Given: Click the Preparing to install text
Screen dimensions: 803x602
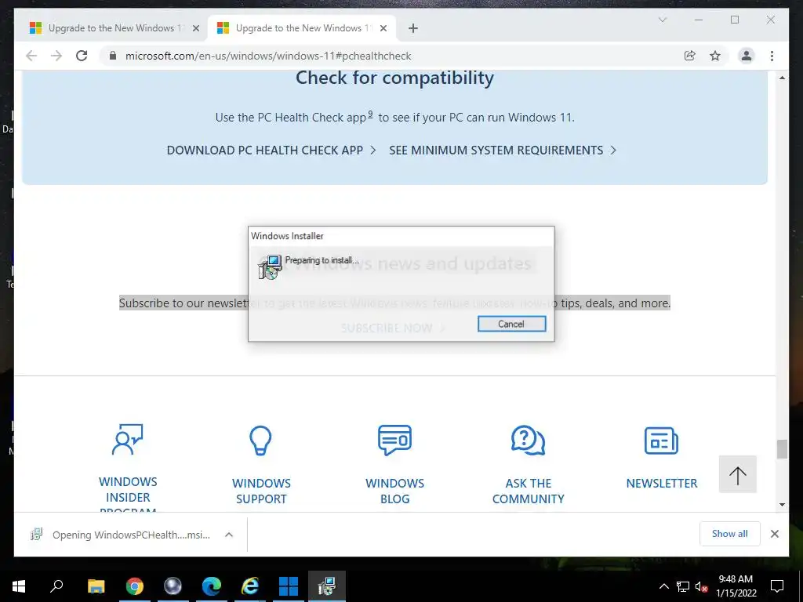Looking at the screenshot, I should click(322, 260).
